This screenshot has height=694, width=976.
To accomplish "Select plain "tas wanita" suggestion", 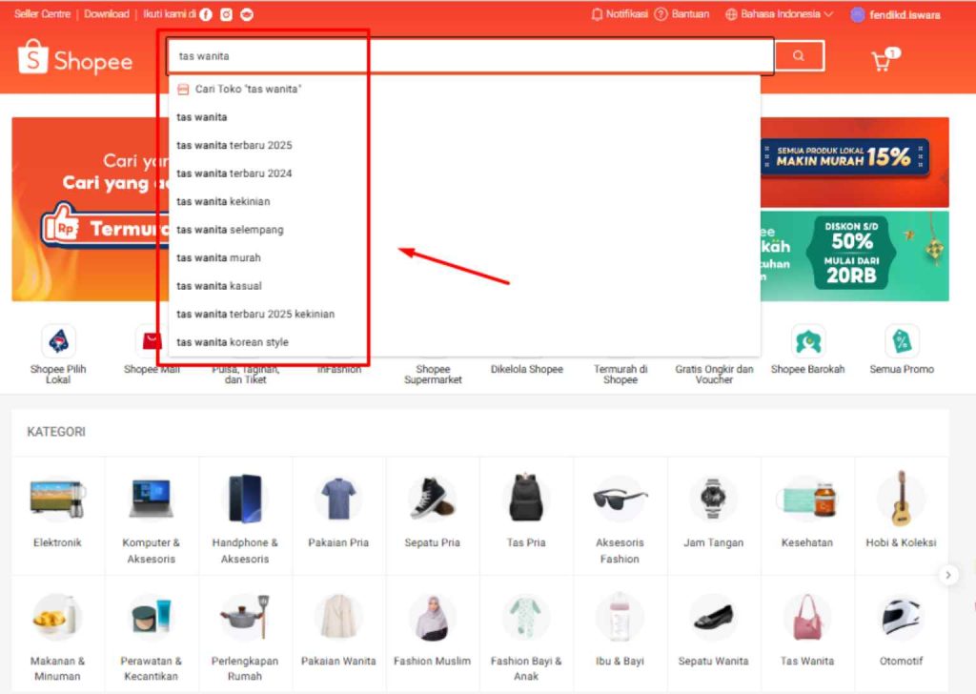I will tap(464, 117).
